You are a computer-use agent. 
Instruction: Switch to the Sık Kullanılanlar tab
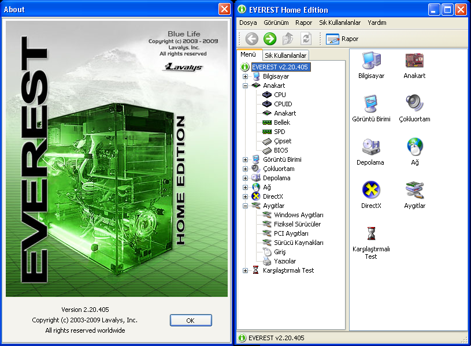(285, 55)
